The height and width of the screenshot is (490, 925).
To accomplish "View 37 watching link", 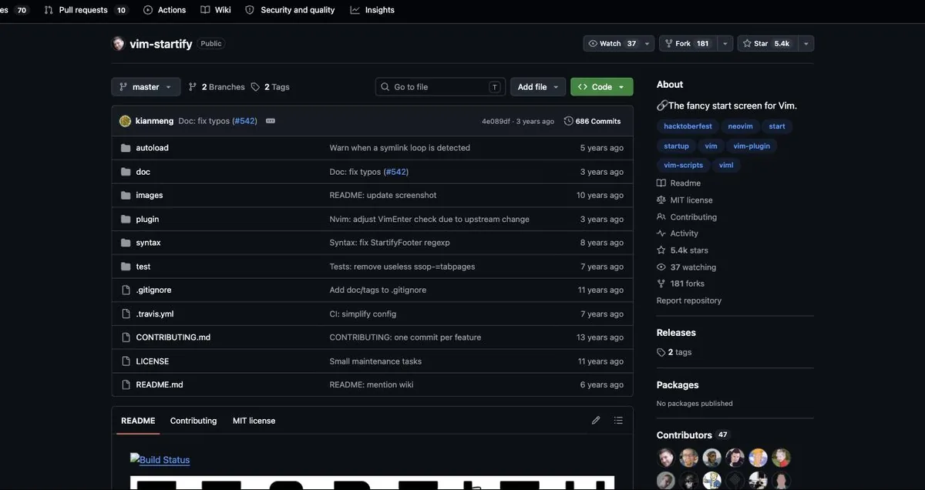I will (x=687, y=267).
